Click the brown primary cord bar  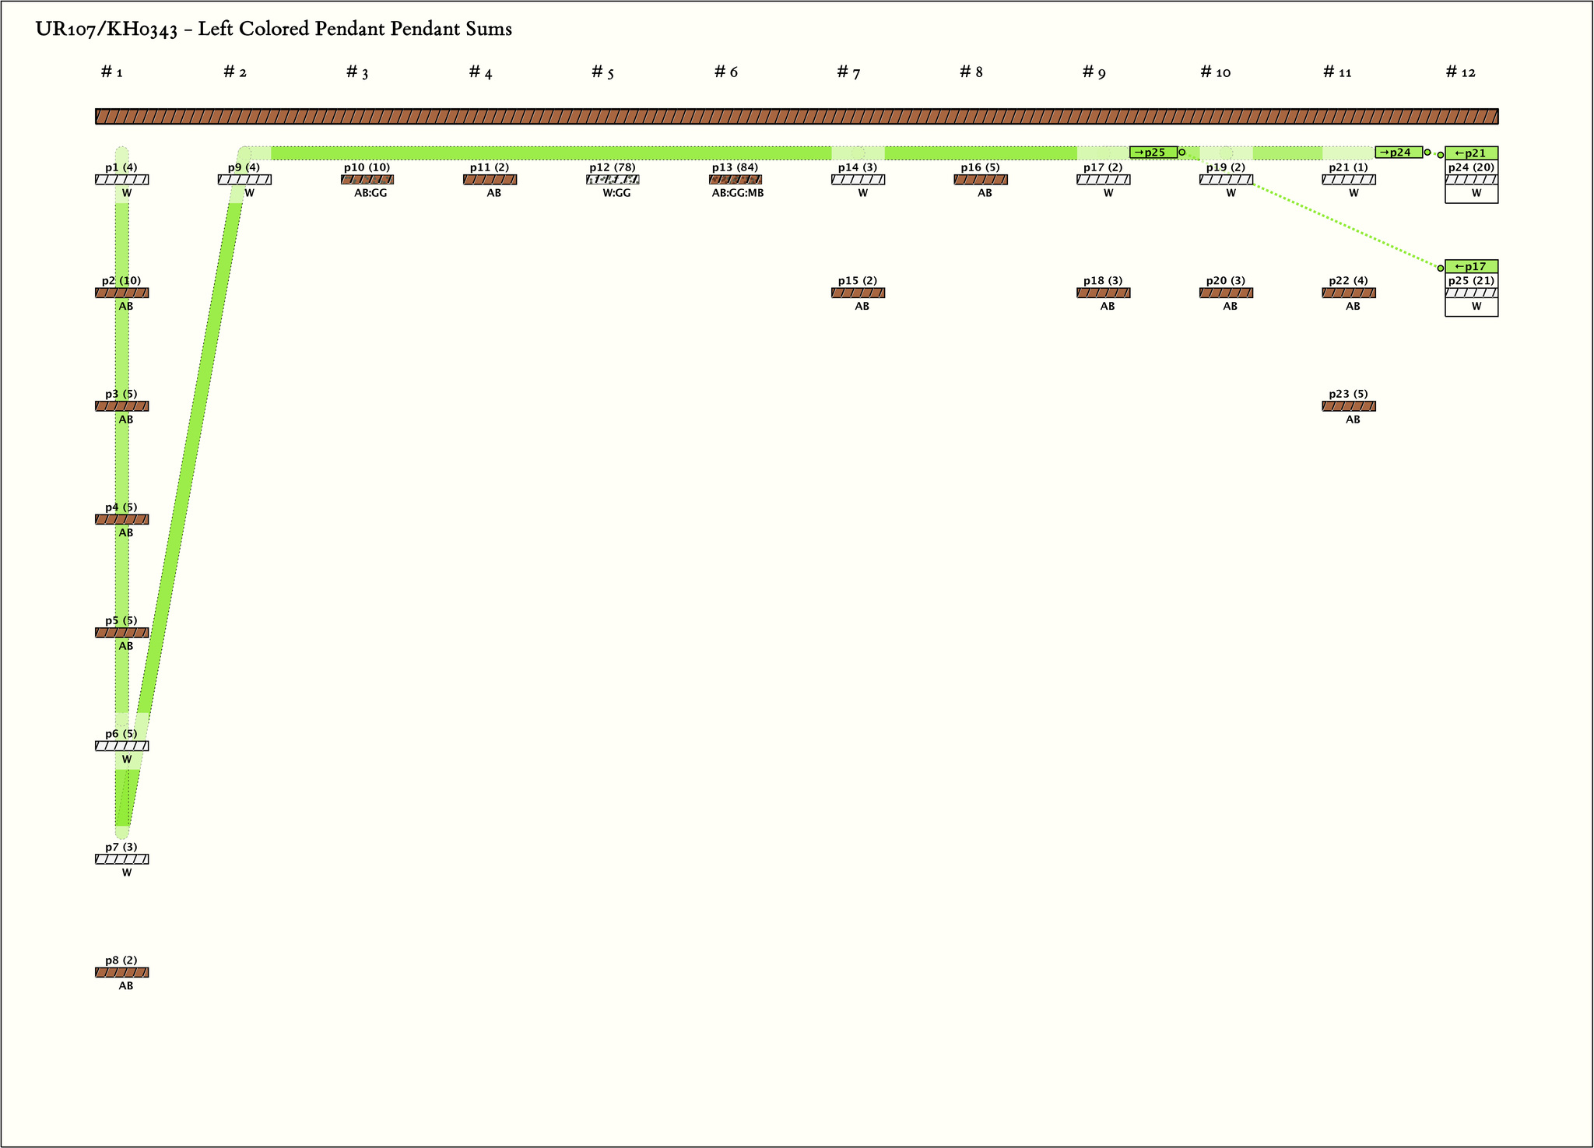(796, 117)
